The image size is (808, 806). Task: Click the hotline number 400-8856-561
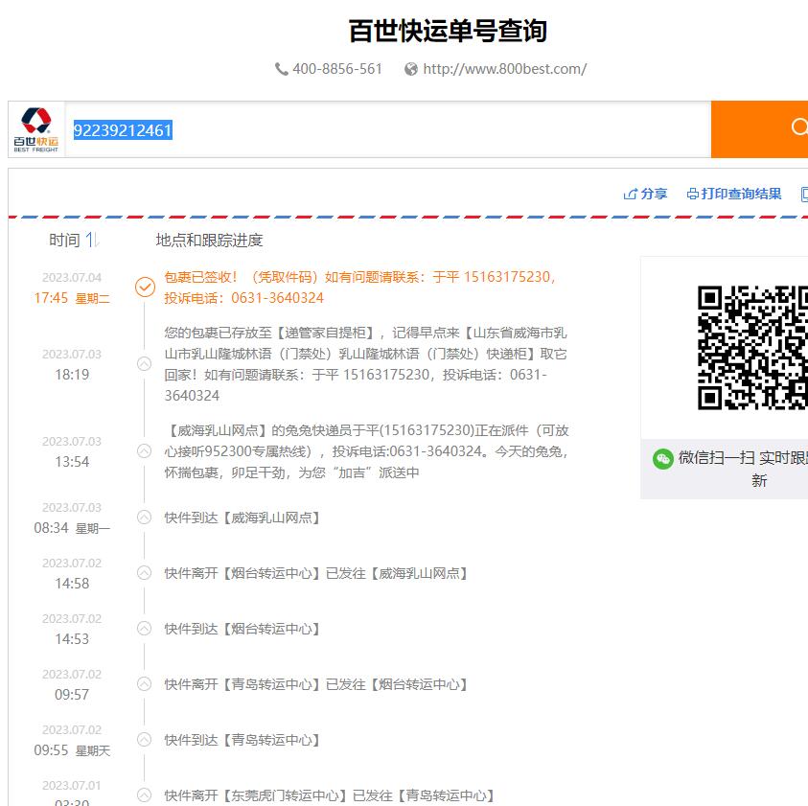[x=337, y=69]
